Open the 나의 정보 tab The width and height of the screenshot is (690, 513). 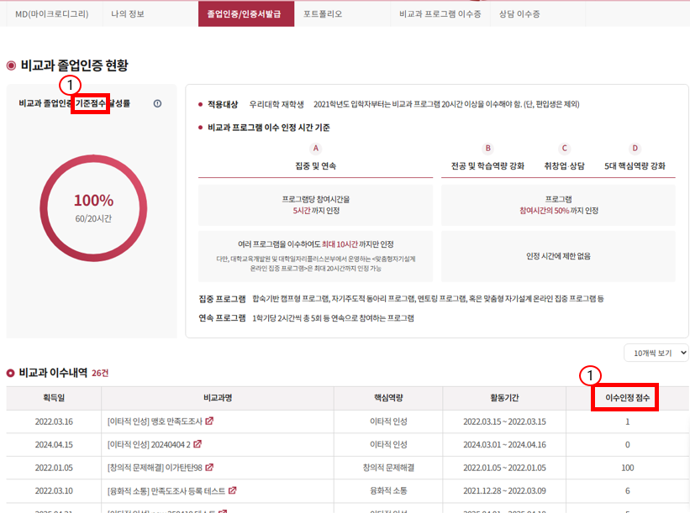130,14
